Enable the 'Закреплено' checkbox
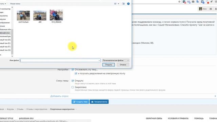 pos(73,87)
